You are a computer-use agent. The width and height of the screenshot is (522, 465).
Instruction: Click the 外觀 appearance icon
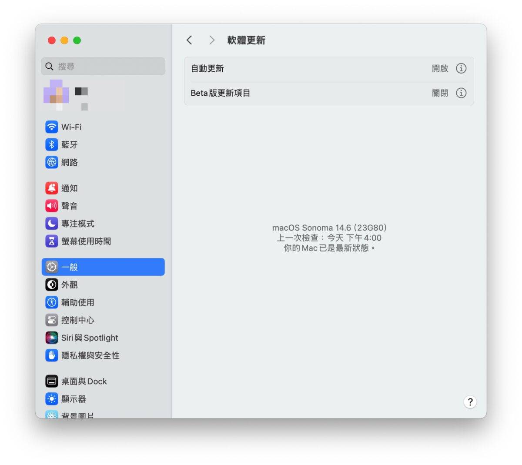tap(52, 284)
